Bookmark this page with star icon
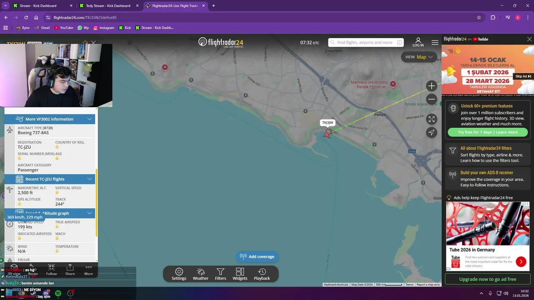Screen dimensions: 534x300 (479, 17)
